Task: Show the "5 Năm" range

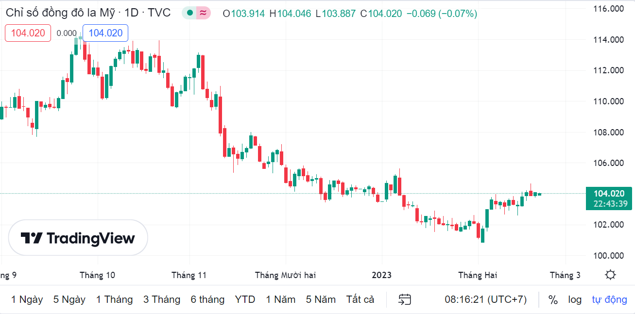Action: pyautogui.click(x=321, y=299)
